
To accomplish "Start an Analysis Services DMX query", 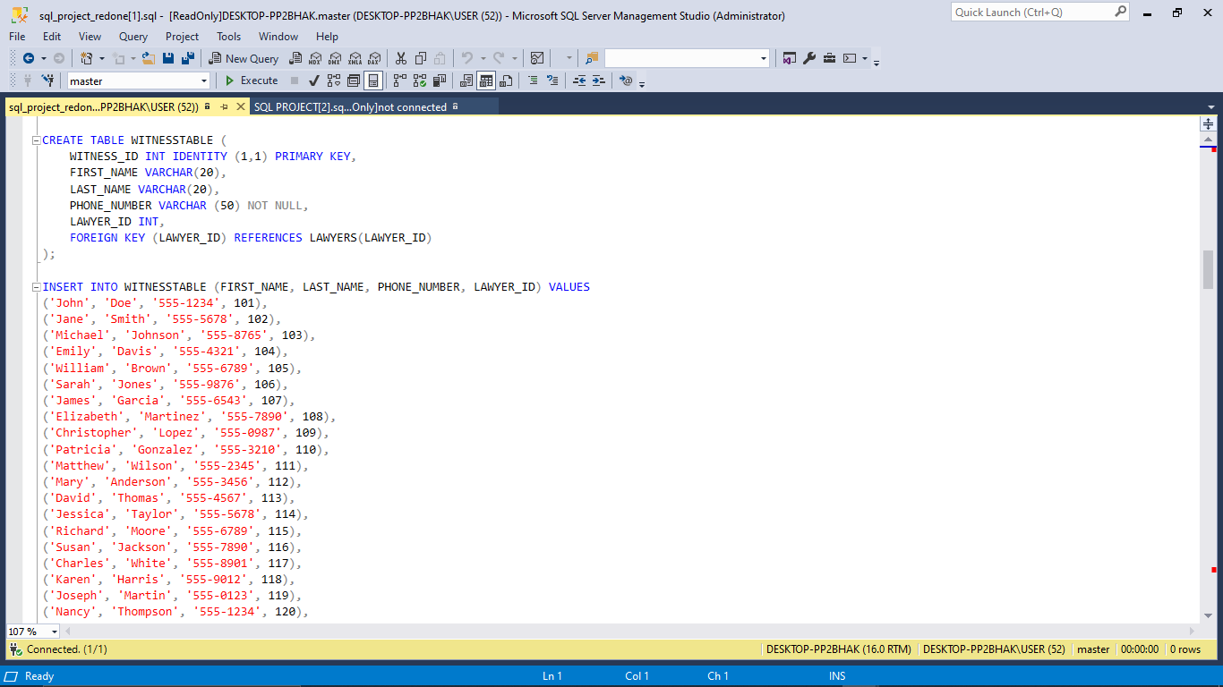I will (x=335, y=58).
